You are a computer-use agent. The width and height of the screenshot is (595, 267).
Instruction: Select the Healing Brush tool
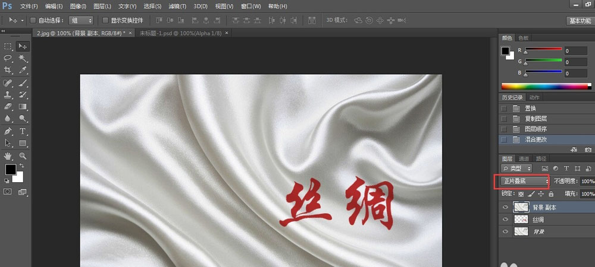click(x=8, y=83)
